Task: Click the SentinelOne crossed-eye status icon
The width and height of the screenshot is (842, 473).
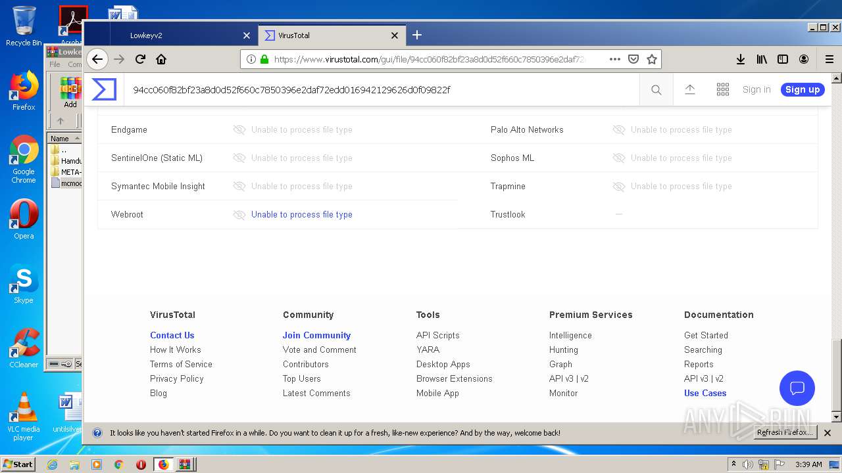Action: point(239,158)
